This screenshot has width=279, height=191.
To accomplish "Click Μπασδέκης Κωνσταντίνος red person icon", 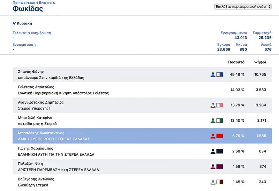I will [213, 136].
